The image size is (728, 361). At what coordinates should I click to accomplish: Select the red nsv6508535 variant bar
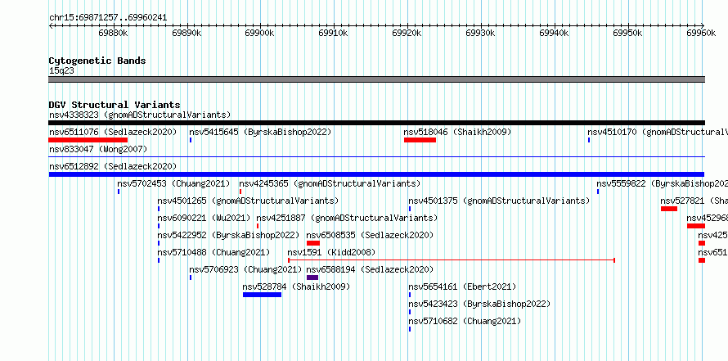313,243
